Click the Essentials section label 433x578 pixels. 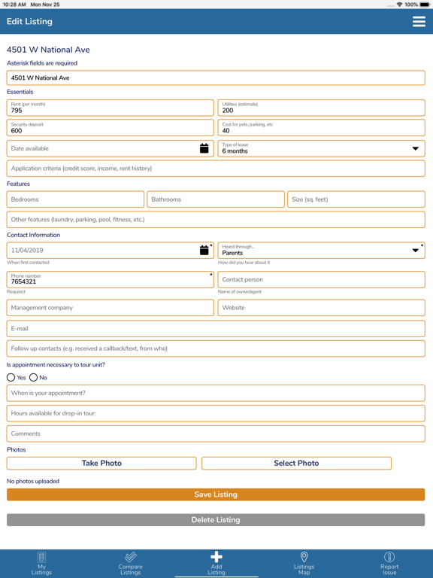tap(20, 92)
